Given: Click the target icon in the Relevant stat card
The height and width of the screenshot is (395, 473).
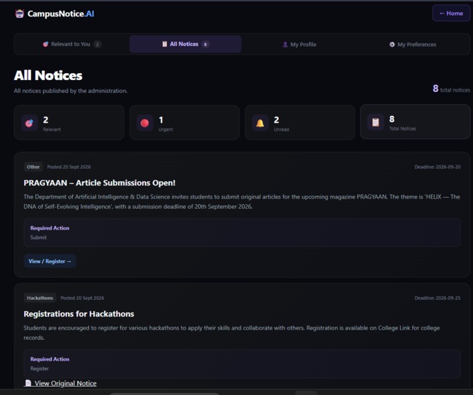Looking at the screenshot, I should pos(29,123).
